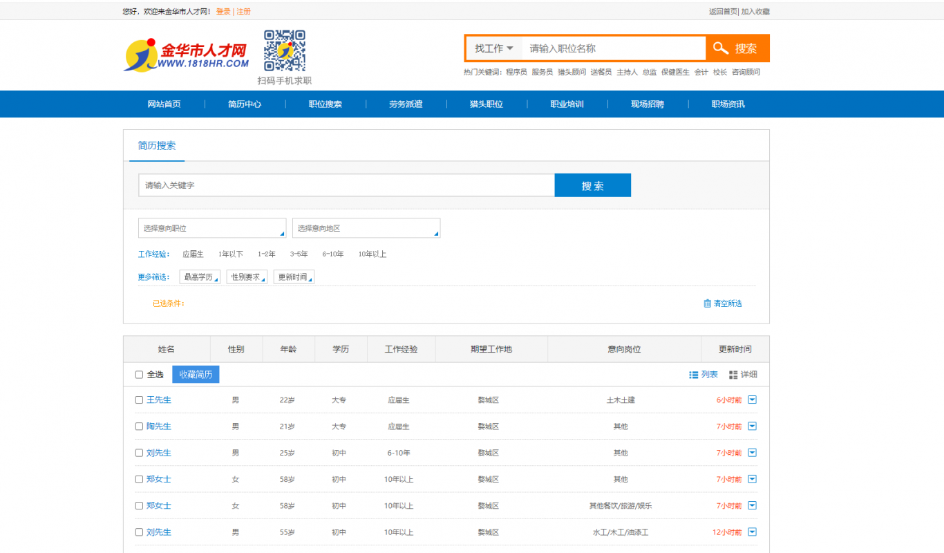Image resolution: width=944 pixels, height=553 pixels.
Task: Expand details arrow on 其他餐饮/旅游/娱乐 row
Action: [x=753, y=505]
